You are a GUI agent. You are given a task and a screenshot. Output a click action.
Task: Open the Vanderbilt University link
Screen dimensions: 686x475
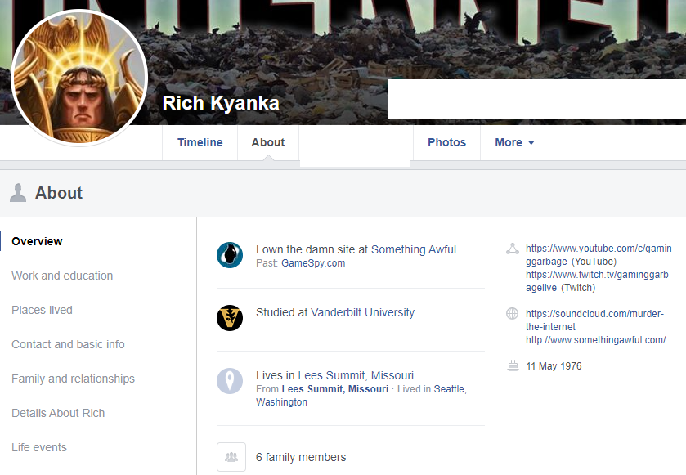(363, 313)
